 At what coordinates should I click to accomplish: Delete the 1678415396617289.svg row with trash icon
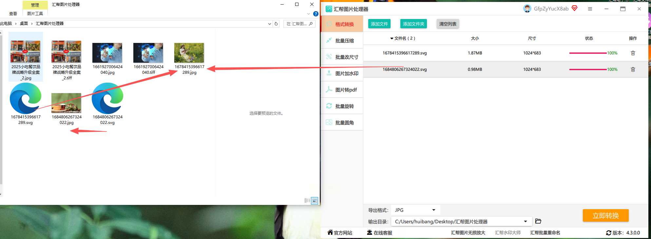tap(633, 53)
